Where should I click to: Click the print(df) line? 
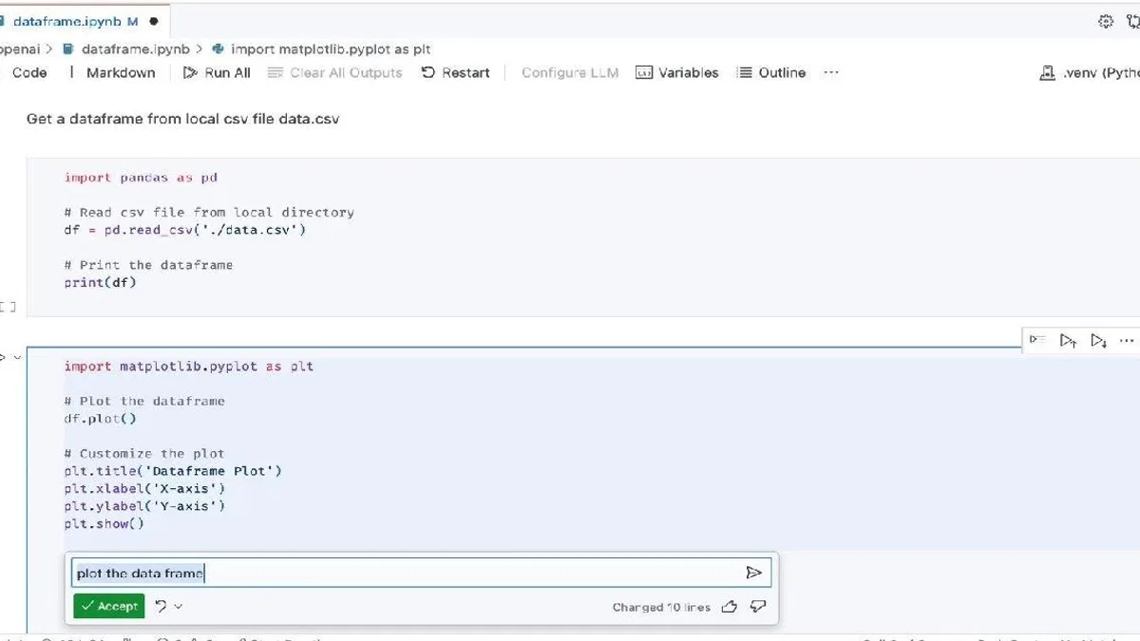pyautogui.click(x=101, y=282)
